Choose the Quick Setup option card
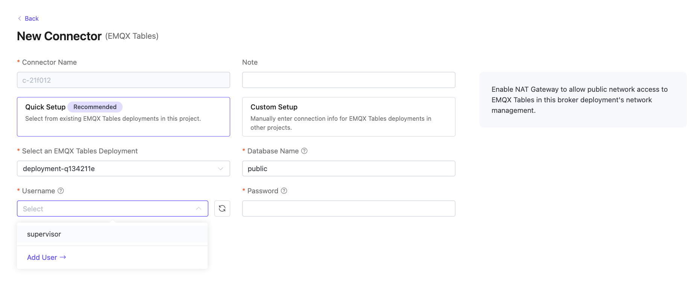Screen dimensions: 689x305 [x=123, y=117]
